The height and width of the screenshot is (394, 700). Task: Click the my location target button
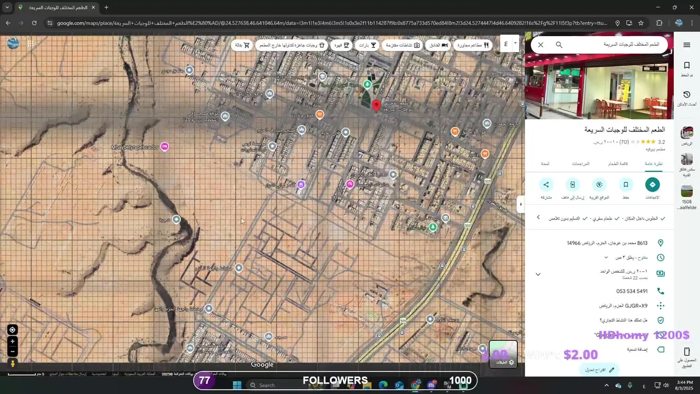click(12, 329)
